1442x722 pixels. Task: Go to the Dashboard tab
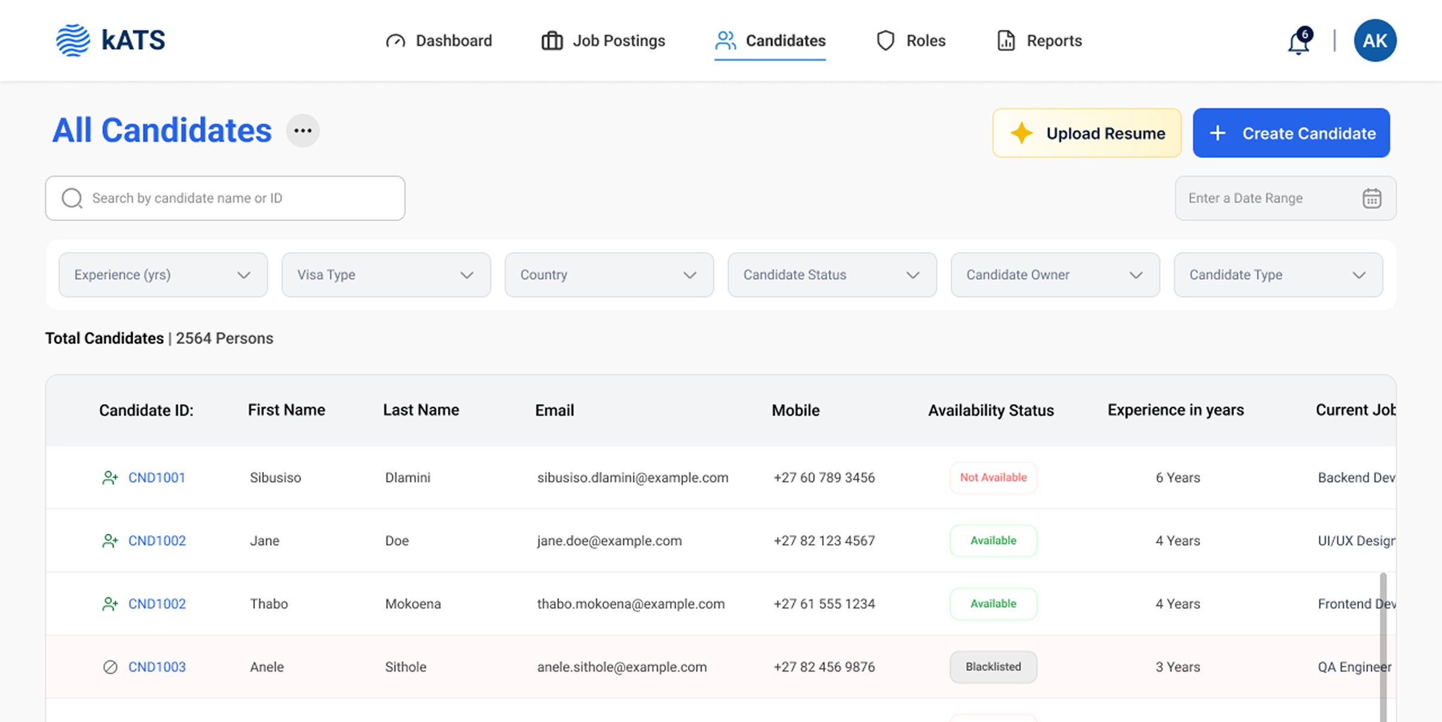click(x=439, y=41)
